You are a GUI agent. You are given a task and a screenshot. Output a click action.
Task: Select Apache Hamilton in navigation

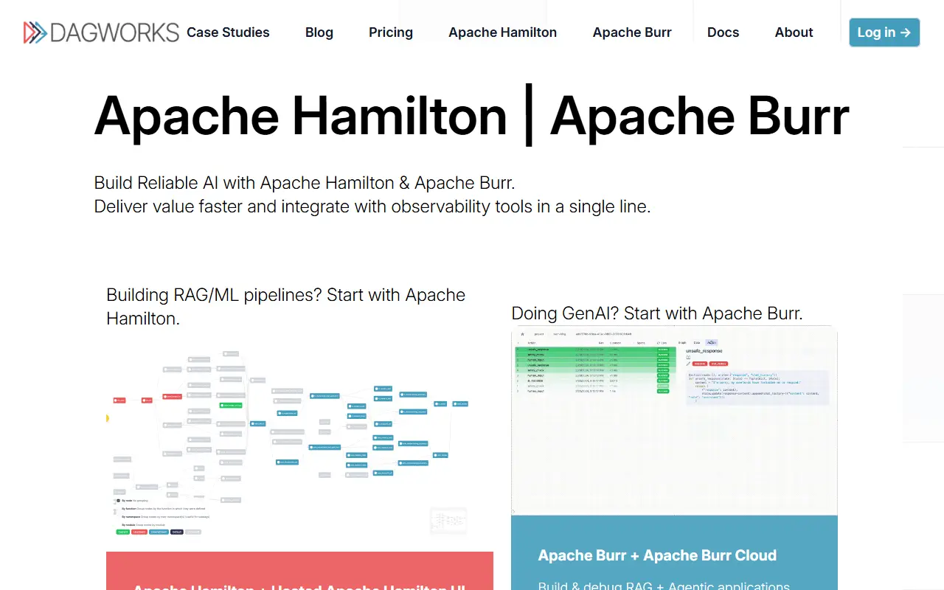[503, 32]
